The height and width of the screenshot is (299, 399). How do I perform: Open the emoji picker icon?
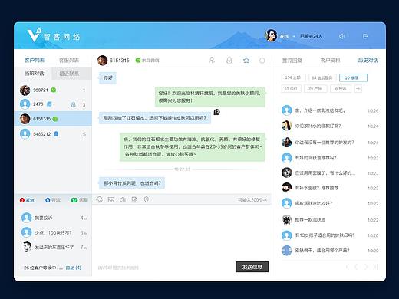pyautogui.click(x=99, y=199)
